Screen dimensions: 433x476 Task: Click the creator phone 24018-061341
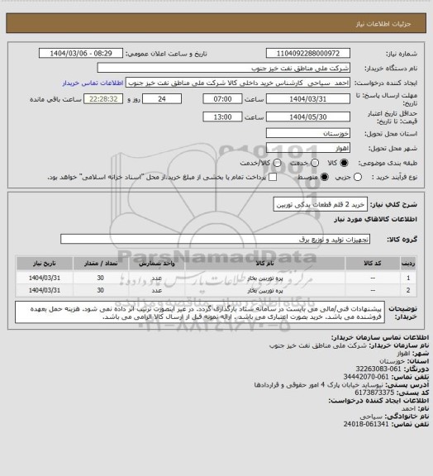click(366, 424)
